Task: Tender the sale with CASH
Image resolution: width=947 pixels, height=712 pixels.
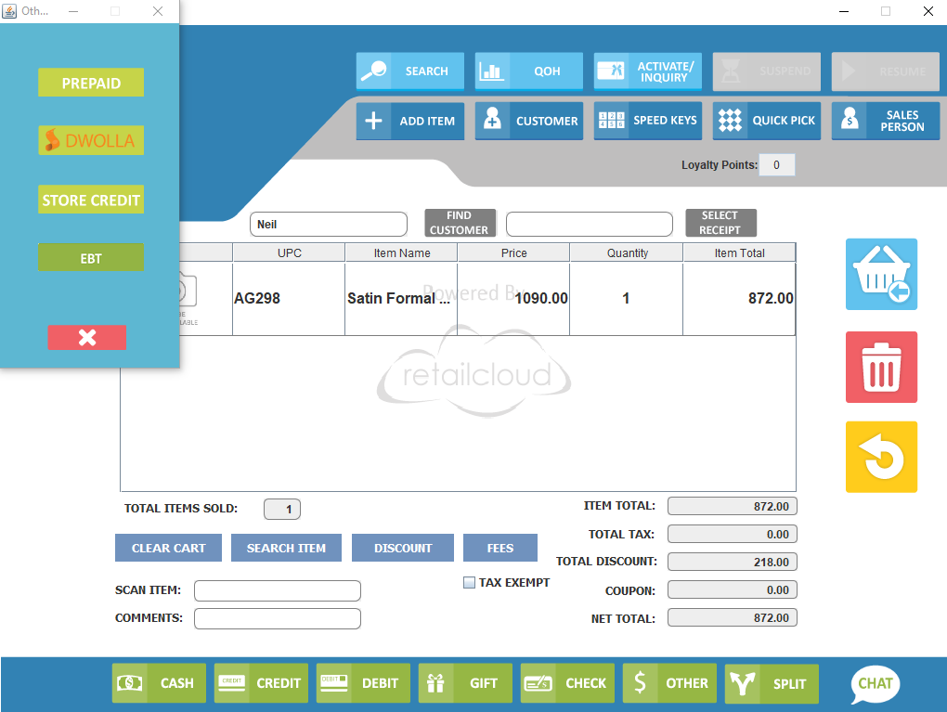Action: point(158,683)
